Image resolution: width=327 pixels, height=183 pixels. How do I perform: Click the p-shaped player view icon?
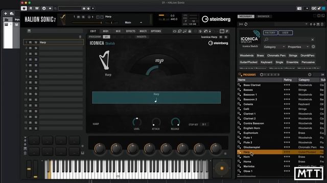227,31
